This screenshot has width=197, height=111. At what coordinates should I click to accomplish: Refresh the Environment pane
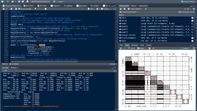tap(194, 9)
